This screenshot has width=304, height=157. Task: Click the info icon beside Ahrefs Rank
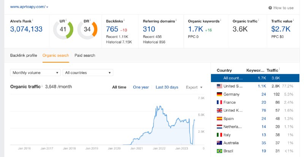pos(32,20)
